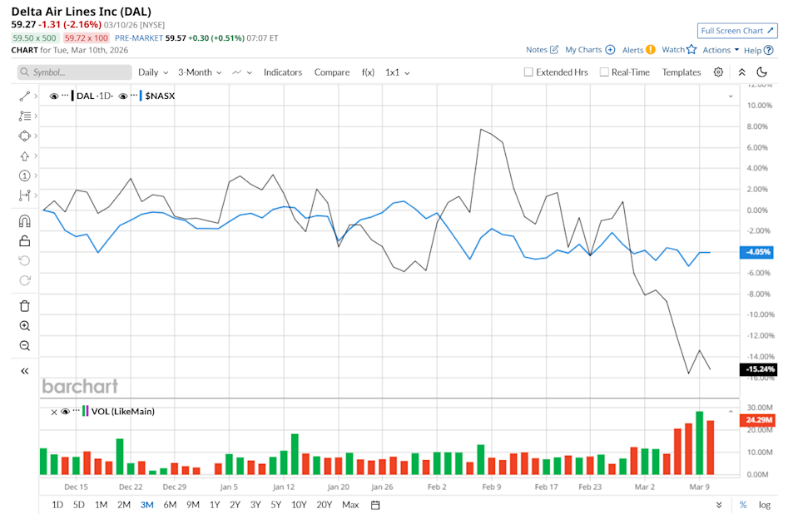The image size is (798, 519).
Task: Open the My Charts link
Action: tap(589, 50)
